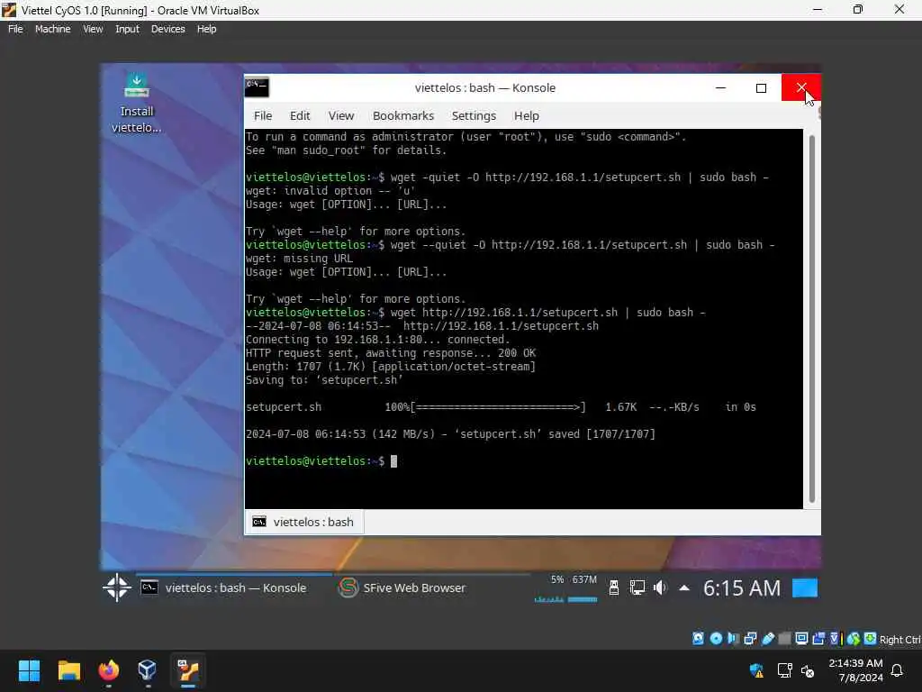922x692 pixels.
Task: Switch to Konsole task in the panel
Action: click(234, 587)
